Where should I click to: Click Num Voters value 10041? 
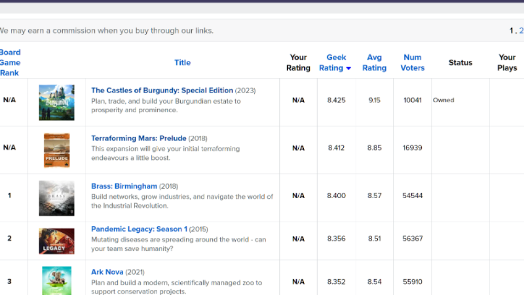coord(412,100)
